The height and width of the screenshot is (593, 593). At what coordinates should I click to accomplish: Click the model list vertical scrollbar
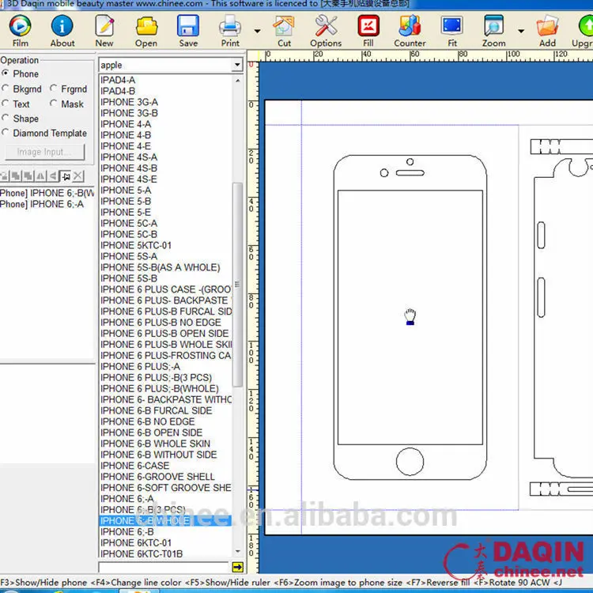(x=237, y=316)
